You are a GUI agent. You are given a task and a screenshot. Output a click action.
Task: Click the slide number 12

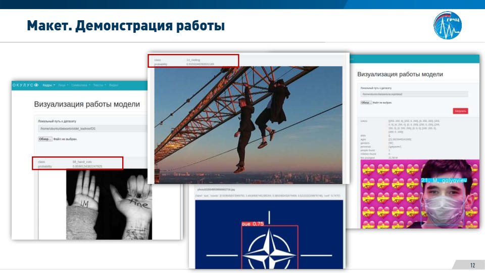click(x=472, y=265)
